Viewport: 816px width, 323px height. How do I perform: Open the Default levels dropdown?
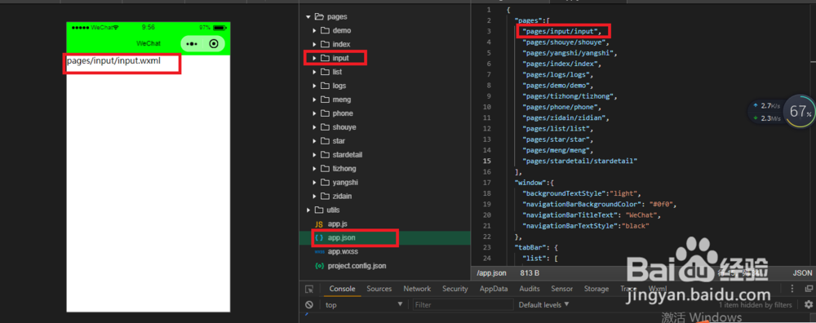click(543, 305)
